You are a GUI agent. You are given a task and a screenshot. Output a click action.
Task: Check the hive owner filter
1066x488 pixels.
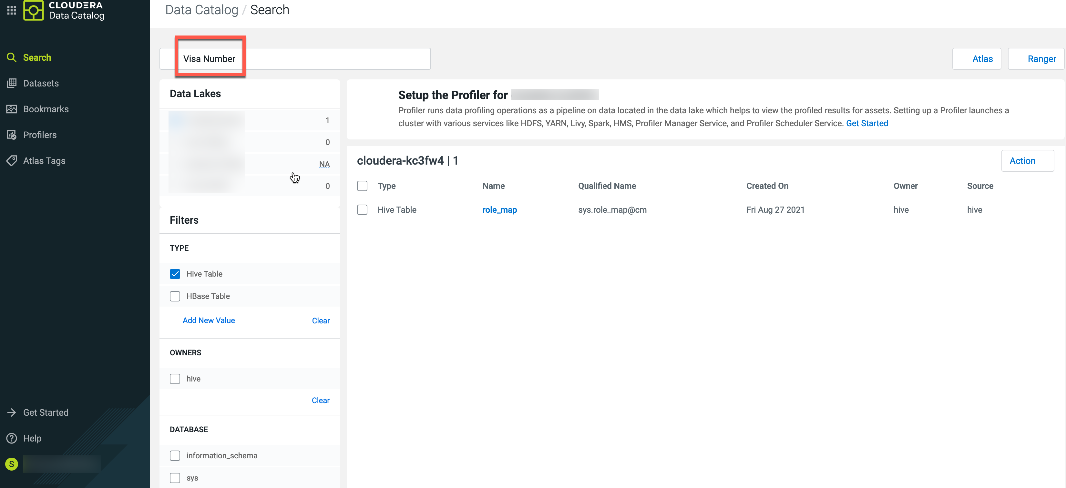coord(175,379)
